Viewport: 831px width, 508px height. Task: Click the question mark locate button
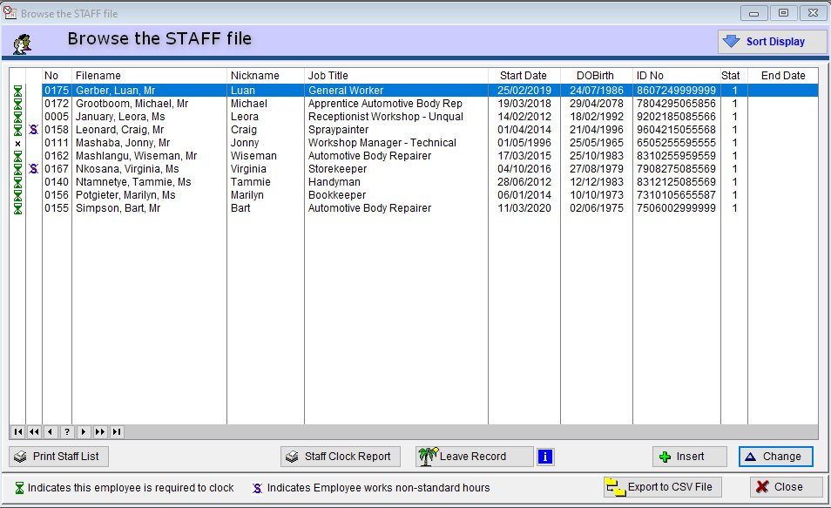coord(67,431)
